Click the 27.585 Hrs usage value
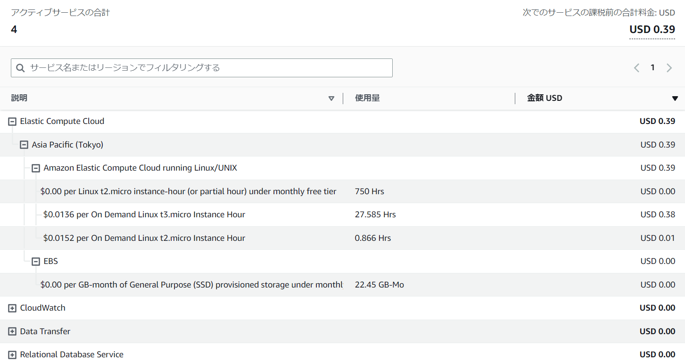Screen dimensions: 685x362 point(375,214)
